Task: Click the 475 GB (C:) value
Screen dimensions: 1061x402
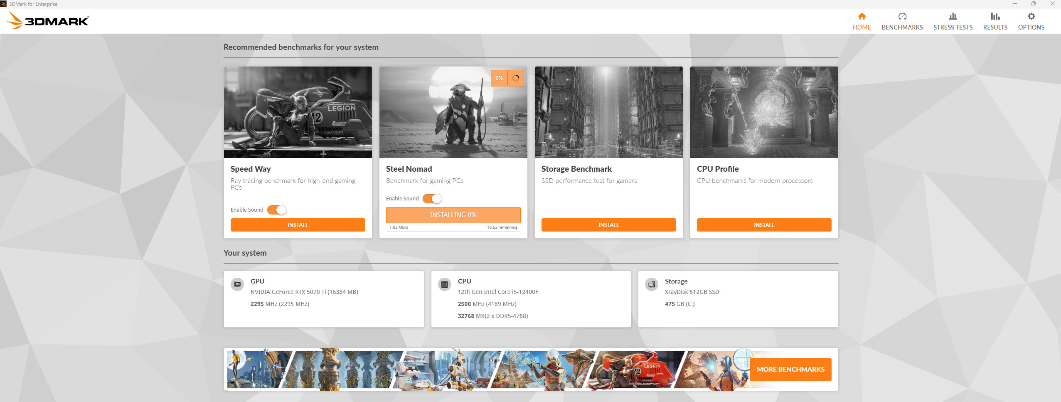Action: coord(680,304)
